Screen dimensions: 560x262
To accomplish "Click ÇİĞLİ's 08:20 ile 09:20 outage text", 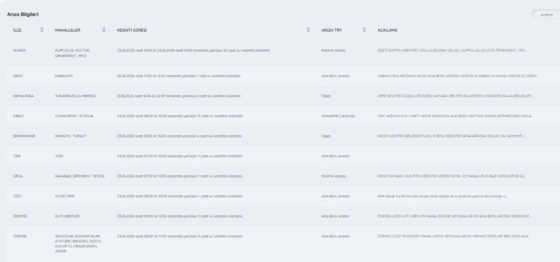I will click(180, 196).
